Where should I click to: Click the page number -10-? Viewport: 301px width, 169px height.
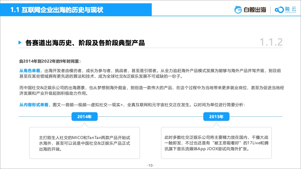coord(151,165)
